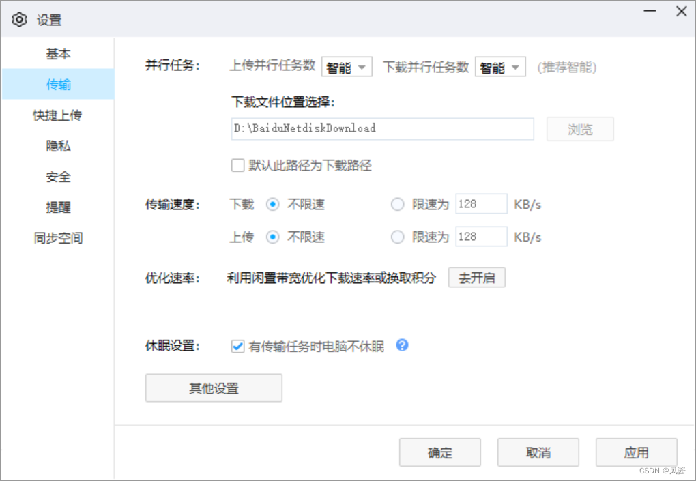
Task: Expand the 下载并行任务数 dropdown
Action: pos(500,67)
